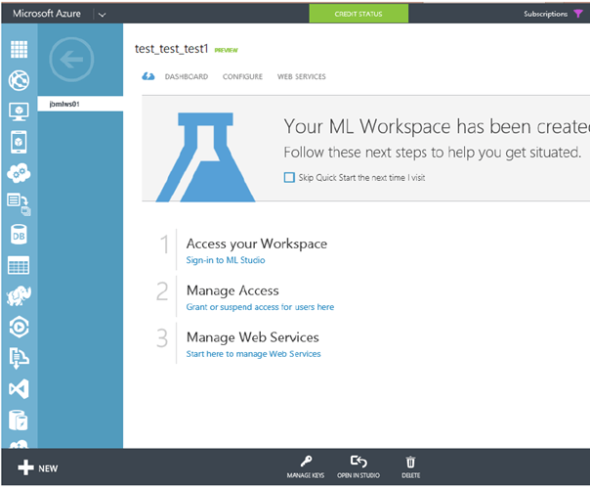This screenshot has width=590, height=488.
Task: Open Sign-in to ML Studio link
Action: click(x=226, y=260)
